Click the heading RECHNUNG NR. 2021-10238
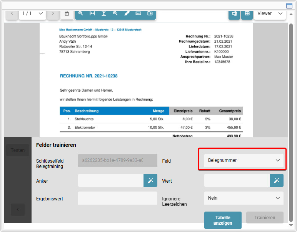 pyautogui.click(x=88, y=76)
